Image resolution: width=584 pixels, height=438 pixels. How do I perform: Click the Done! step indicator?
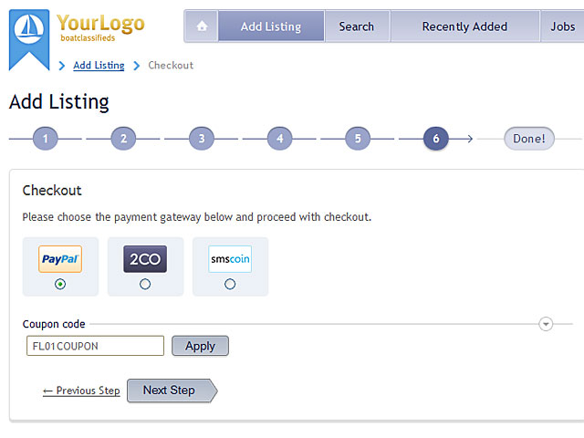(529, 139)
